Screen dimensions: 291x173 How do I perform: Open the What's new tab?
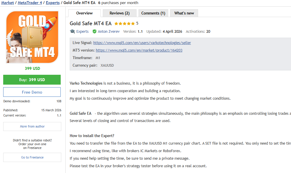tap(184, 13)
